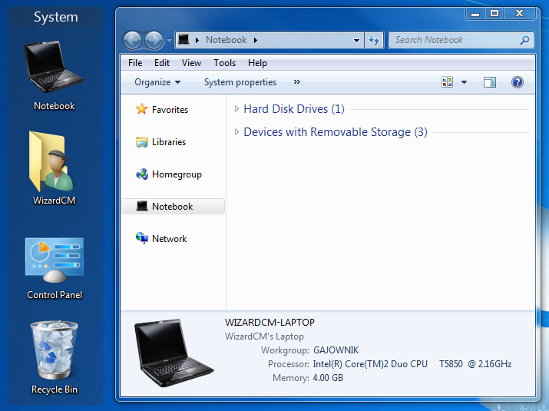549x411 pixels.
Task: Open the Organize dropdown
Action: click(x=157, y=82)
